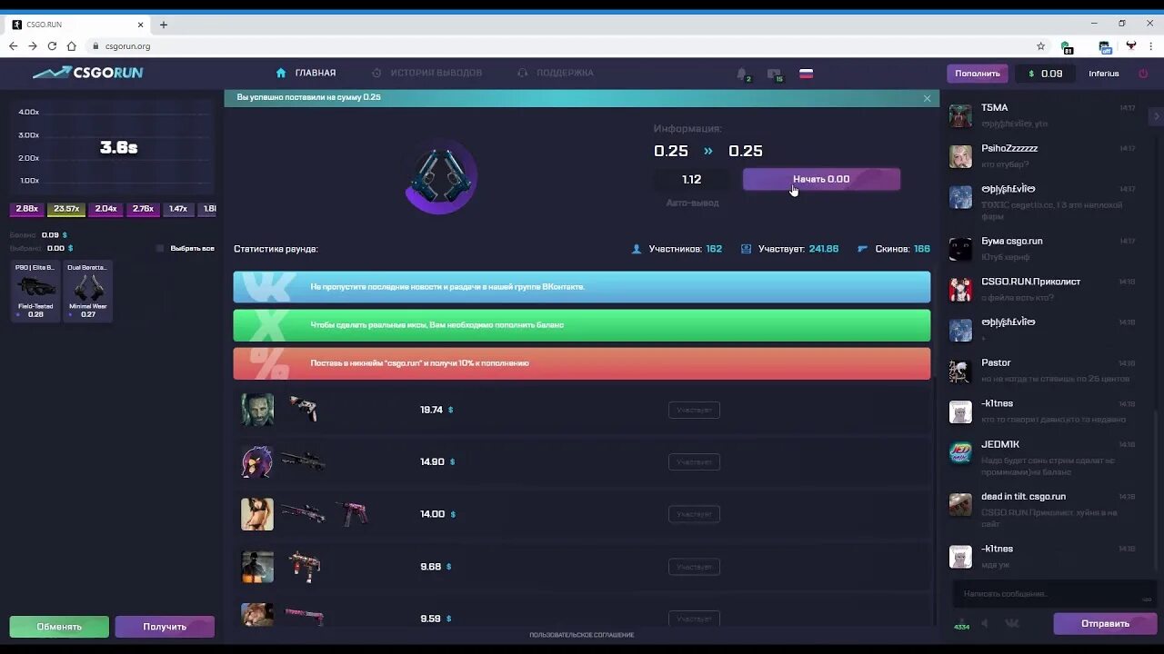Click the sniper skin in 14.90 row
Screen dimensions: 1164x654
303,461
